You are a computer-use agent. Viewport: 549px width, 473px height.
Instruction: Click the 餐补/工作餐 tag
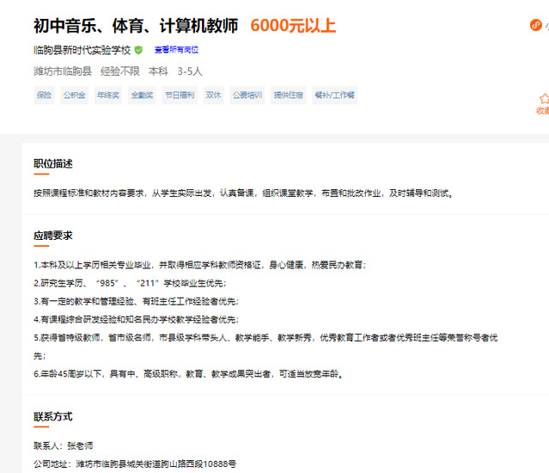click(x=334, y=95)
